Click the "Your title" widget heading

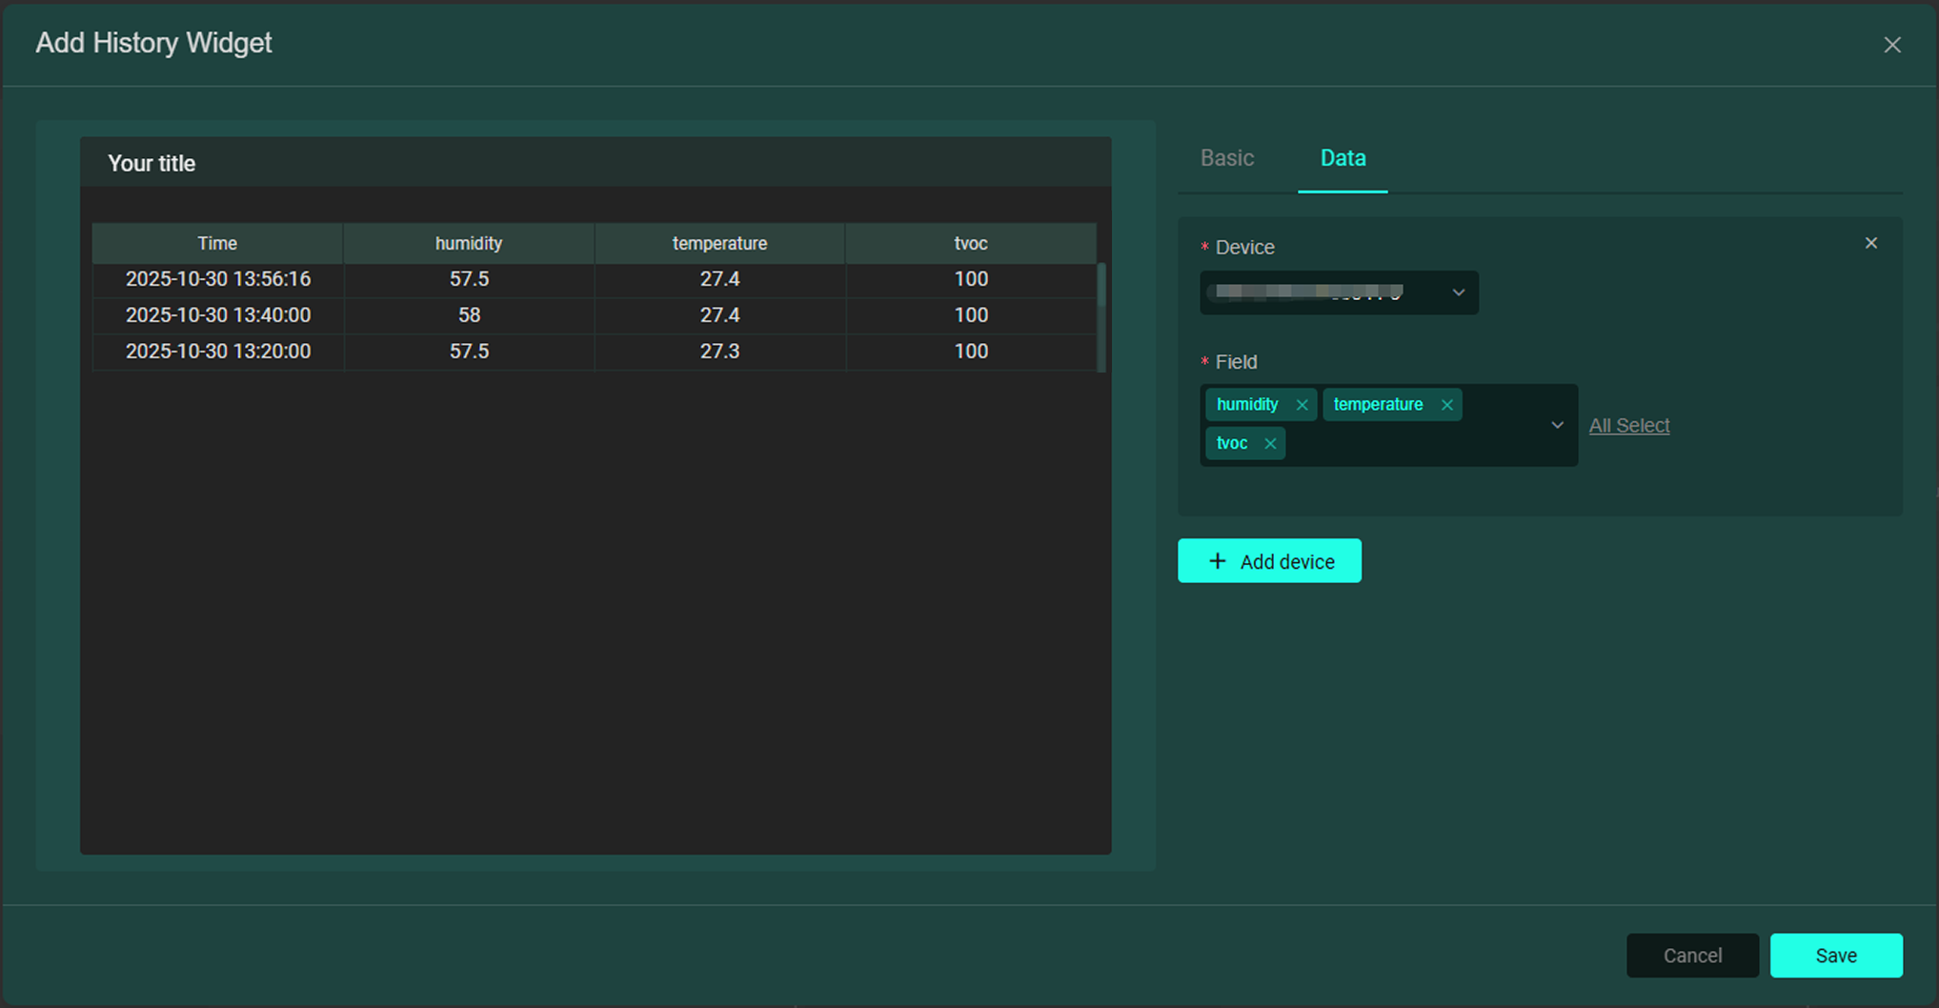click(151, 164)
